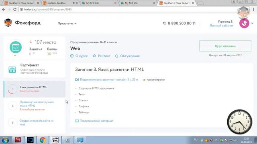The image size is (257, 144).
Task: Click the analog clock widget
Action: click(x=239, y=122)
